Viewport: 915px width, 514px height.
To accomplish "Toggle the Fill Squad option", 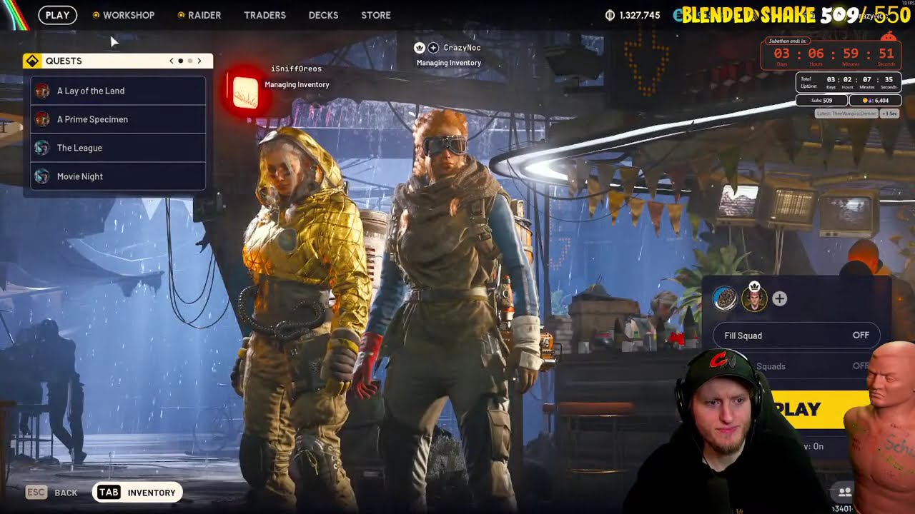I will (x=796, y=336).
